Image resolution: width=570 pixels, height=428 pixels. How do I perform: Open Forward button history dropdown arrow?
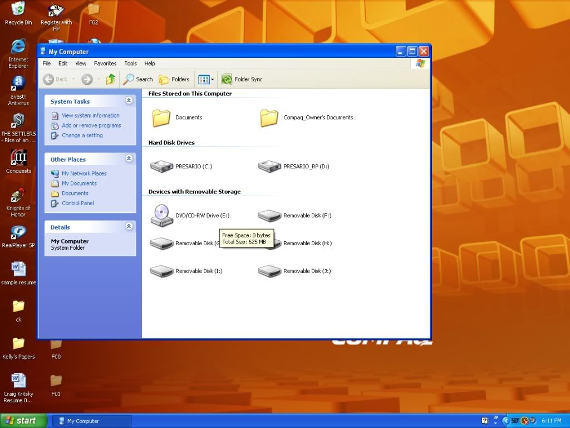pyautogui.click(x=99, y=79)
